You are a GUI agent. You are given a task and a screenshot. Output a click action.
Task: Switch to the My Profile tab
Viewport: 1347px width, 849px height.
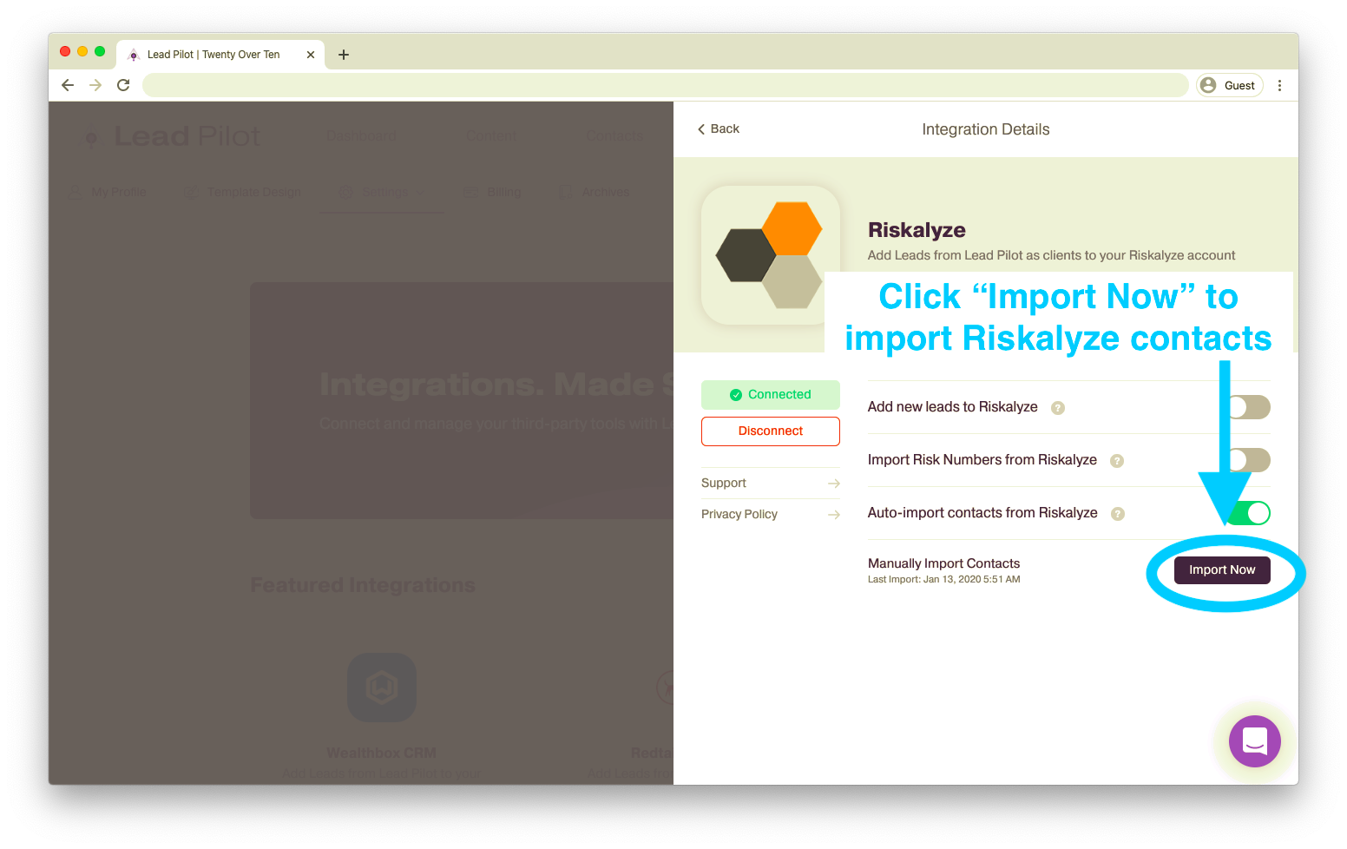click(x=108, y=192)
